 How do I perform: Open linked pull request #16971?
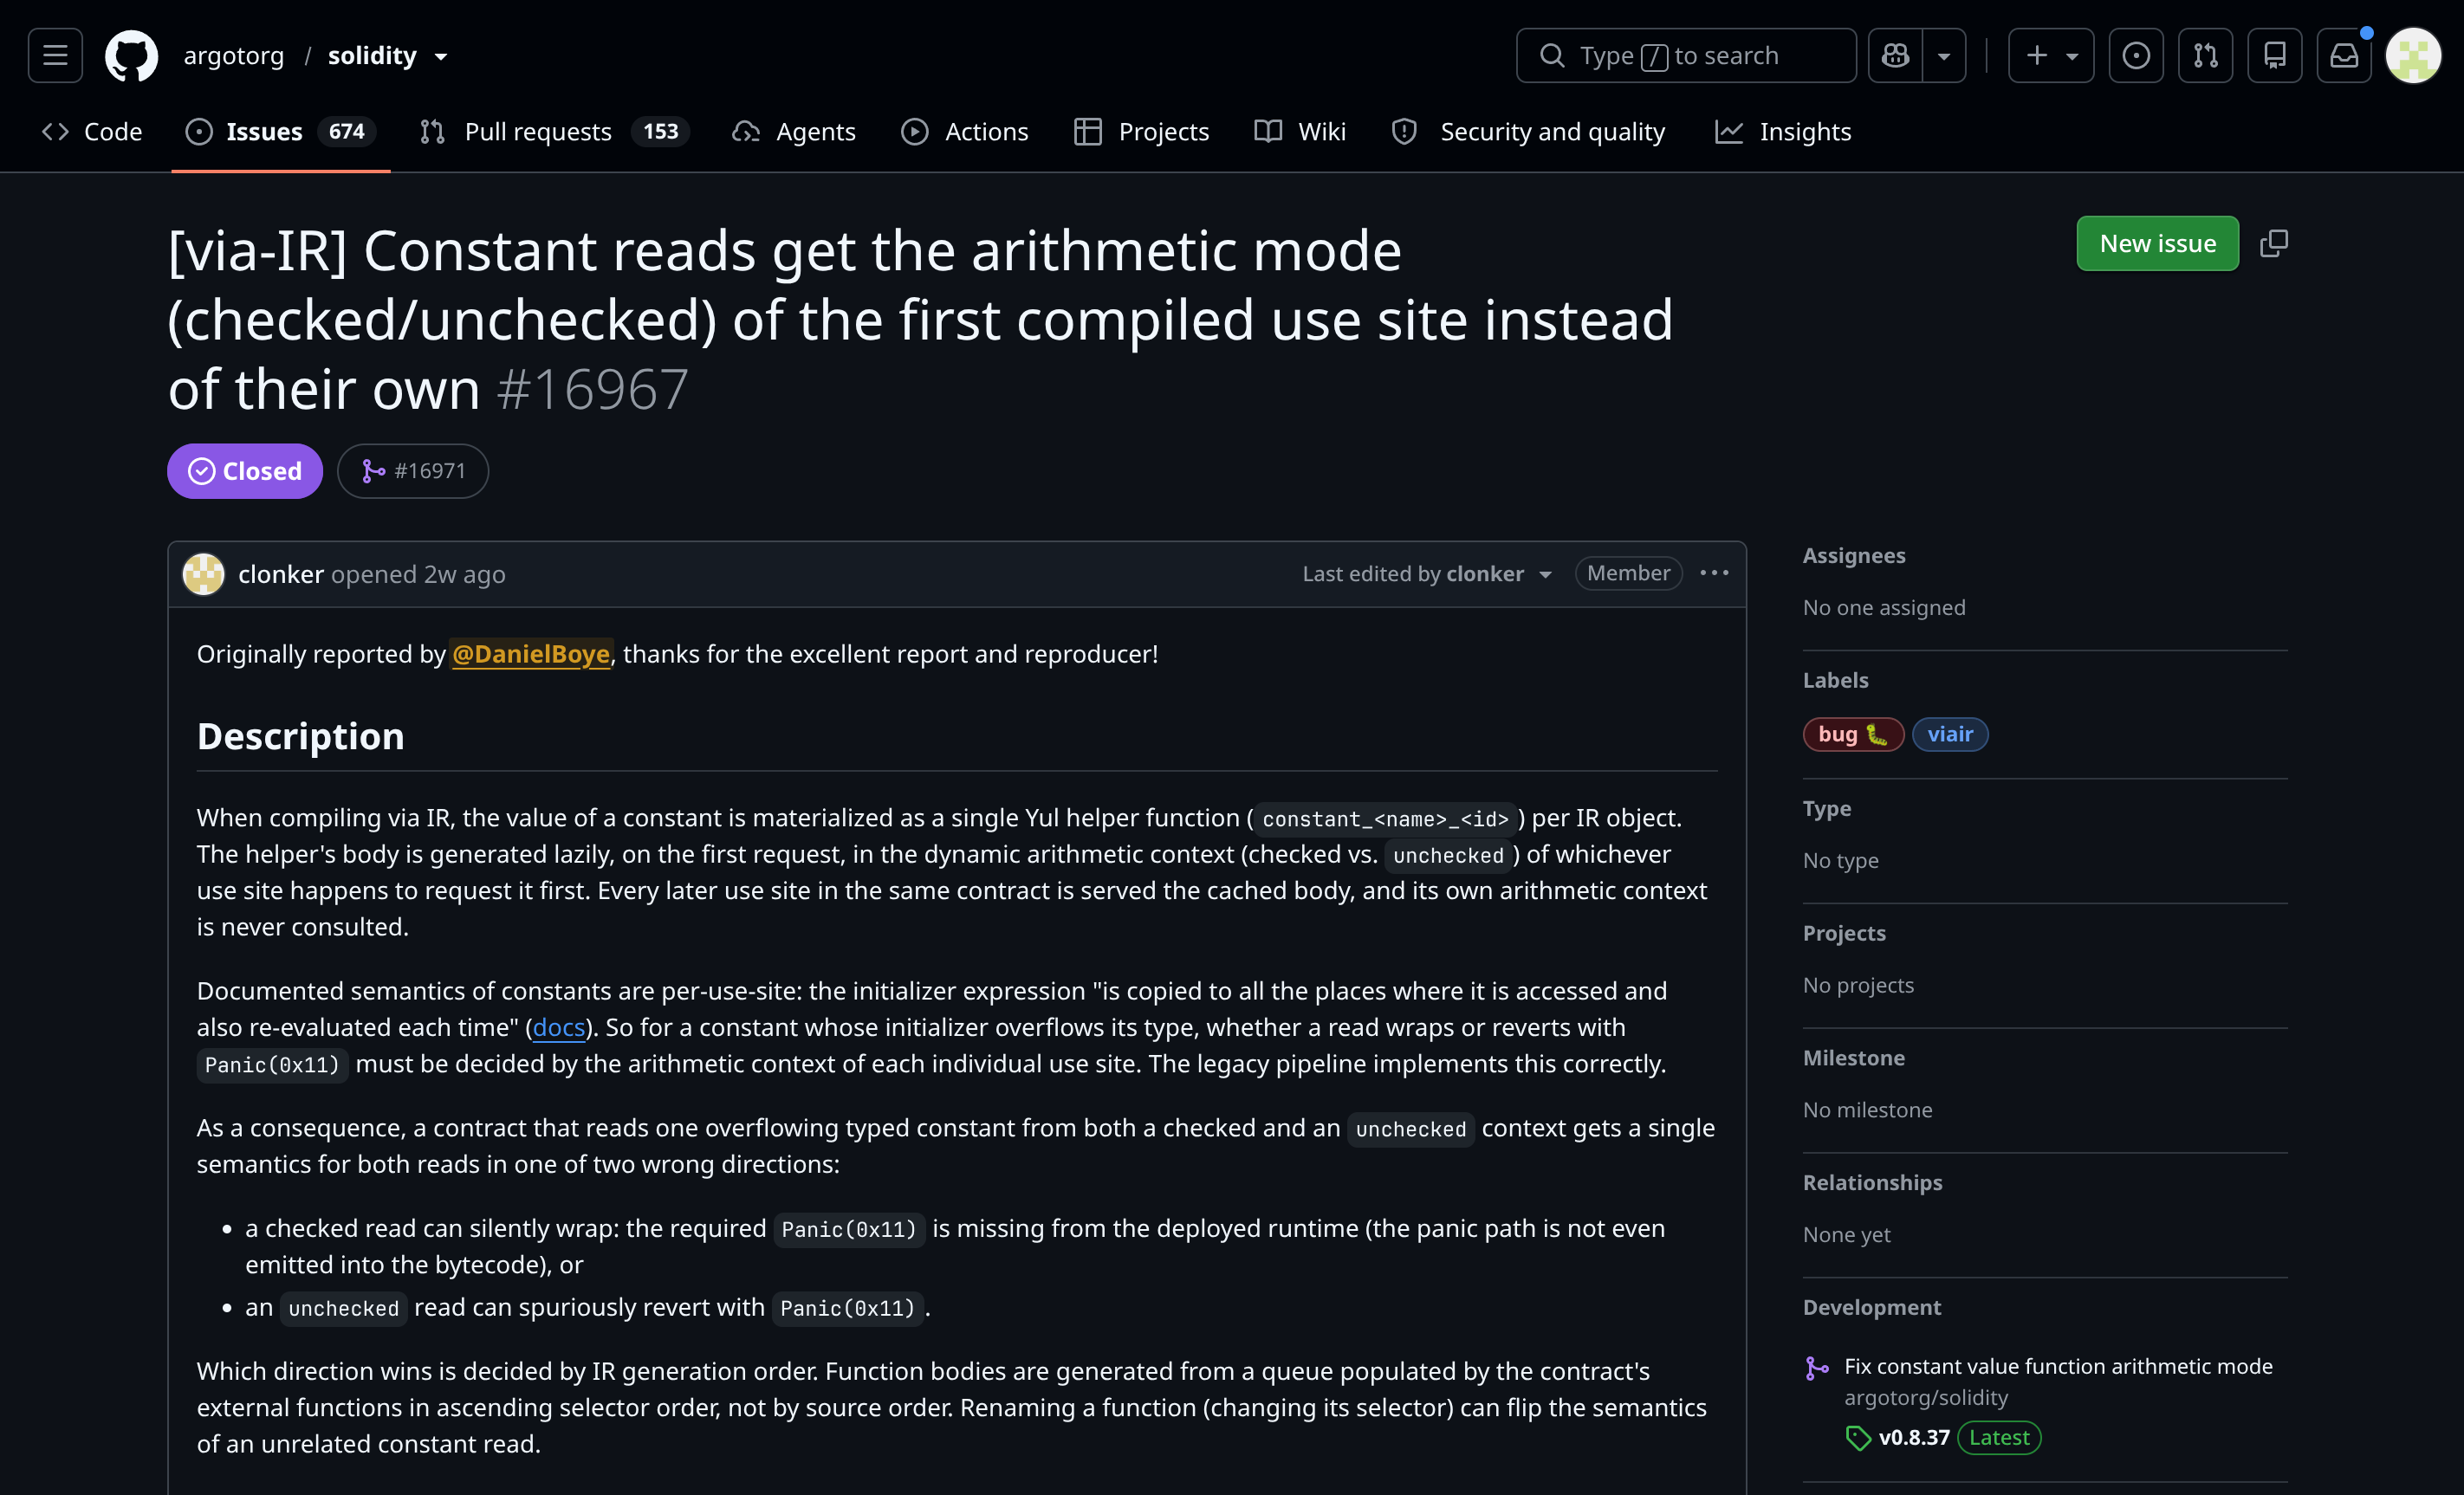[x=413, y=471]
